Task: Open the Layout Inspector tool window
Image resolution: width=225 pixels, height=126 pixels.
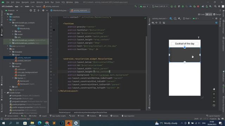Action: pyautogui.click(x=213, y=116)
